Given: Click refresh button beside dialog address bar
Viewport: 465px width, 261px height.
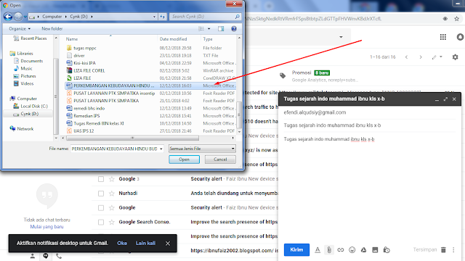Looking at the screenshot, I should point(162,17).
